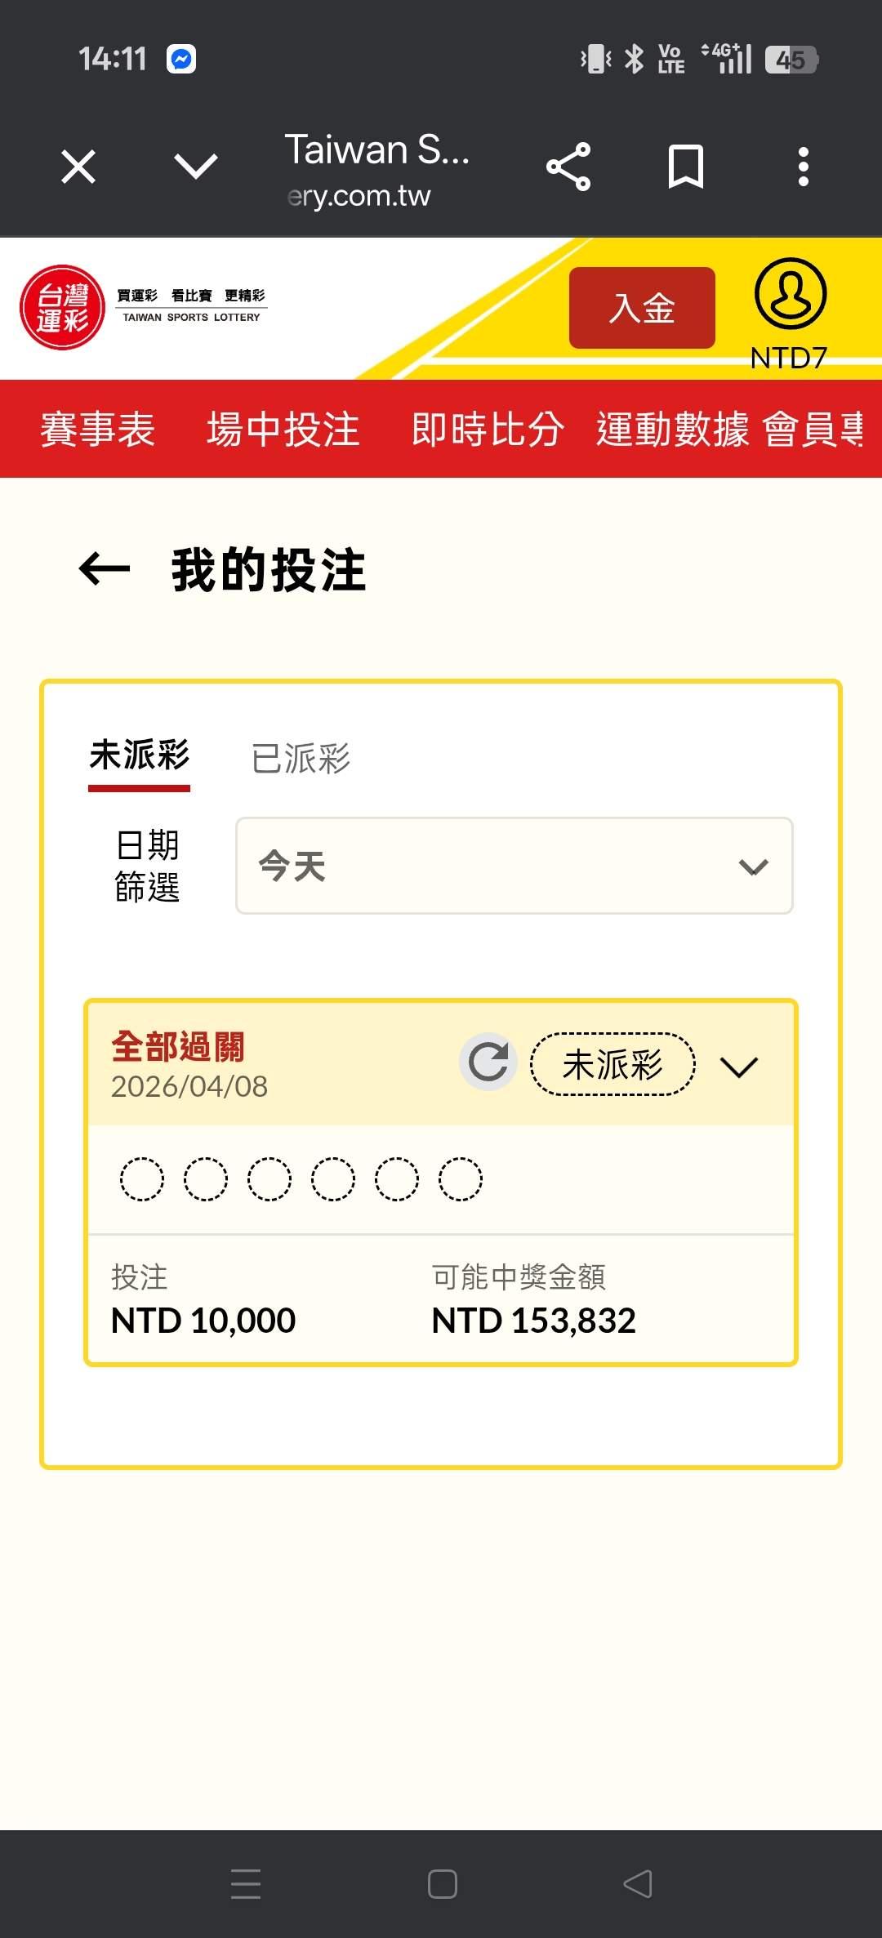The width and height of the screenshot is (882, 1938).
Task: Tap the Android back navigation triangle
Action: click(x=638, y=1884)
